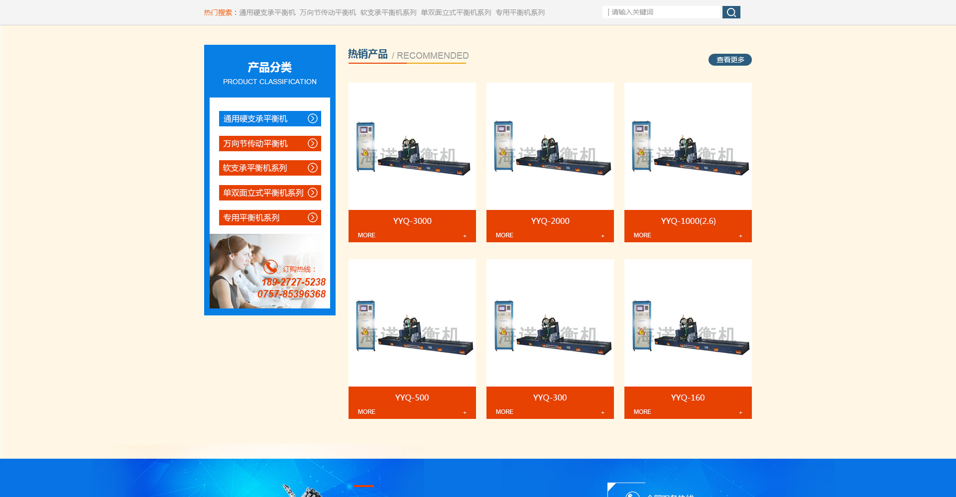
Task: Select 万向节传动平衡机 hot search link
Action: 328,12
